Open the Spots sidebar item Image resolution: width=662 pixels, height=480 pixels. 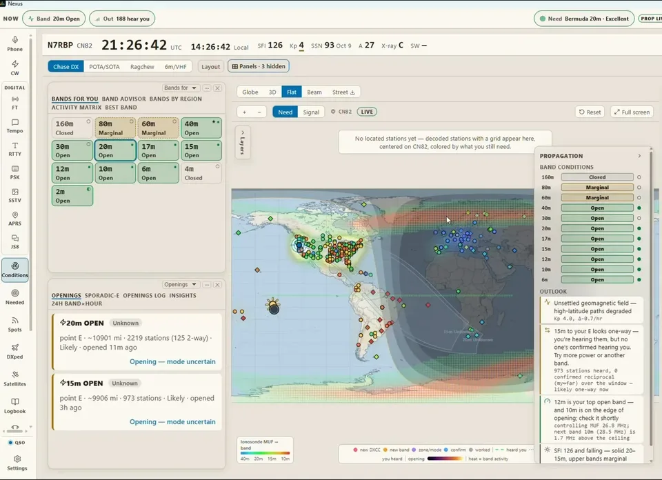(14, 324)
